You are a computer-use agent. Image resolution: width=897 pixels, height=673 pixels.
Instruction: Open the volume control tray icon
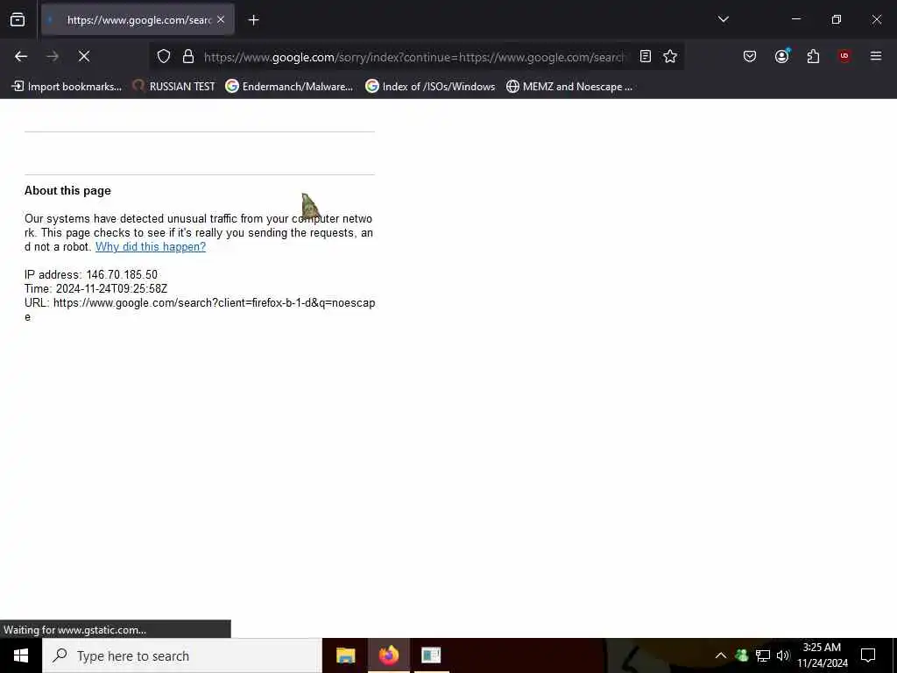click(783, 655)
